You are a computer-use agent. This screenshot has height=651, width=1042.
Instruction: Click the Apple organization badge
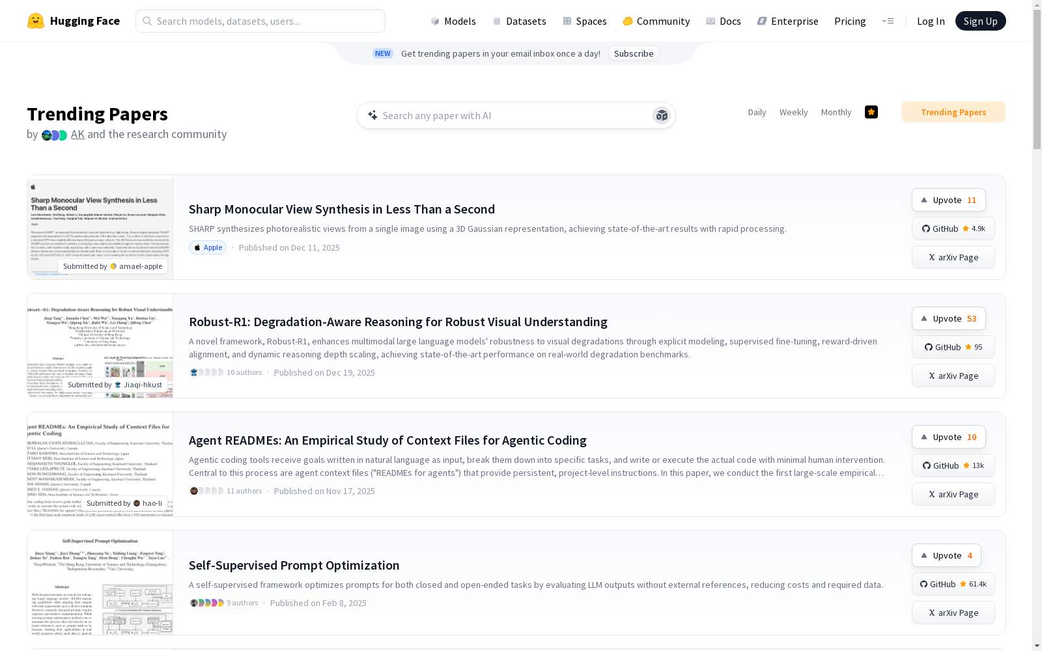(208, 247)
